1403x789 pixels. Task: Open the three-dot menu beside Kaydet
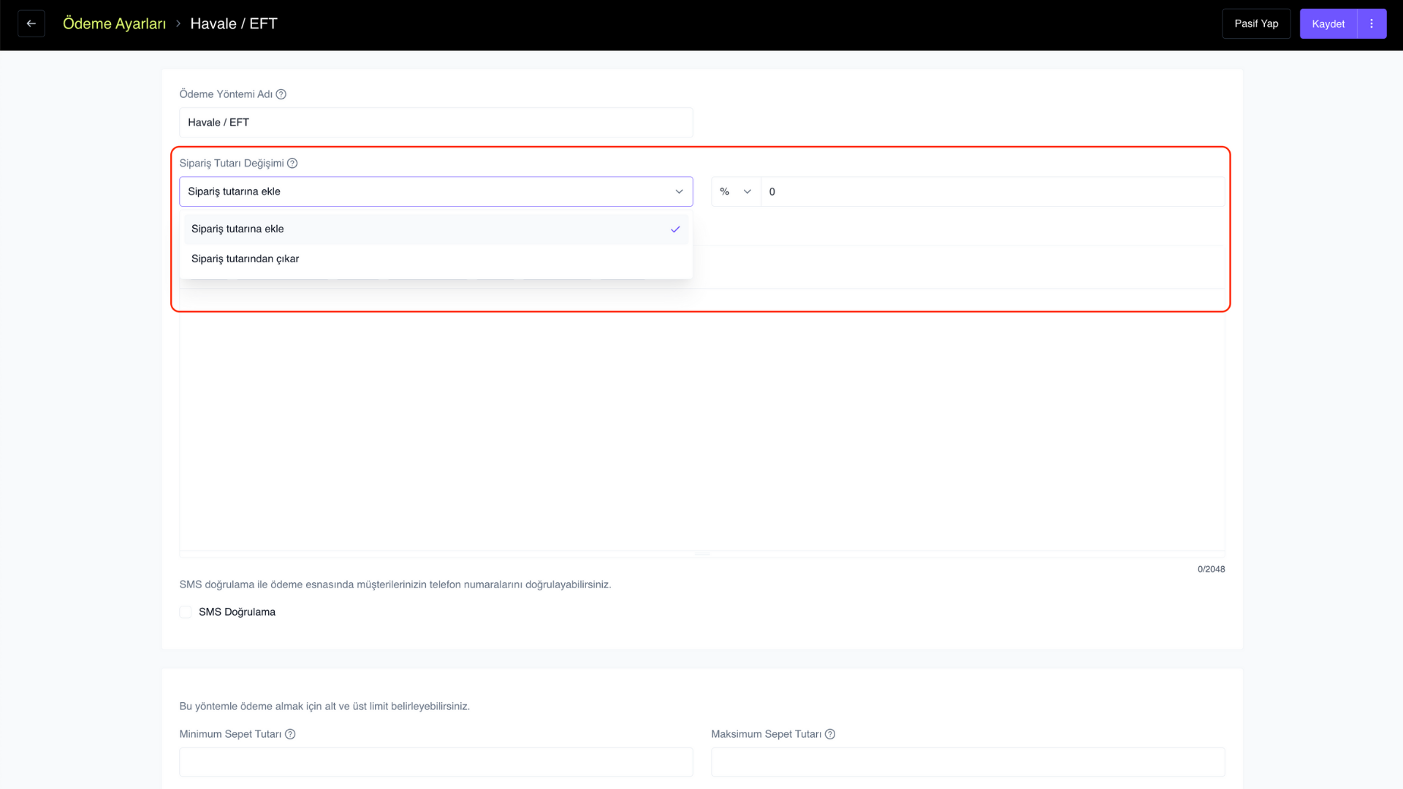[x=1372, y=23]
